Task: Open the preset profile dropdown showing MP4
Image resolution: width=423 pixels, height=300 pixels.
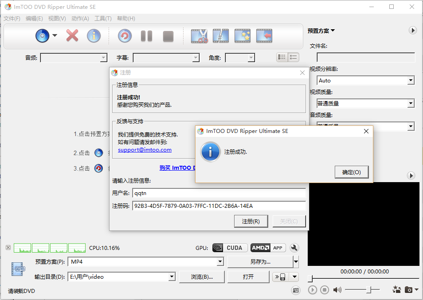Action: tap(220, 262)
